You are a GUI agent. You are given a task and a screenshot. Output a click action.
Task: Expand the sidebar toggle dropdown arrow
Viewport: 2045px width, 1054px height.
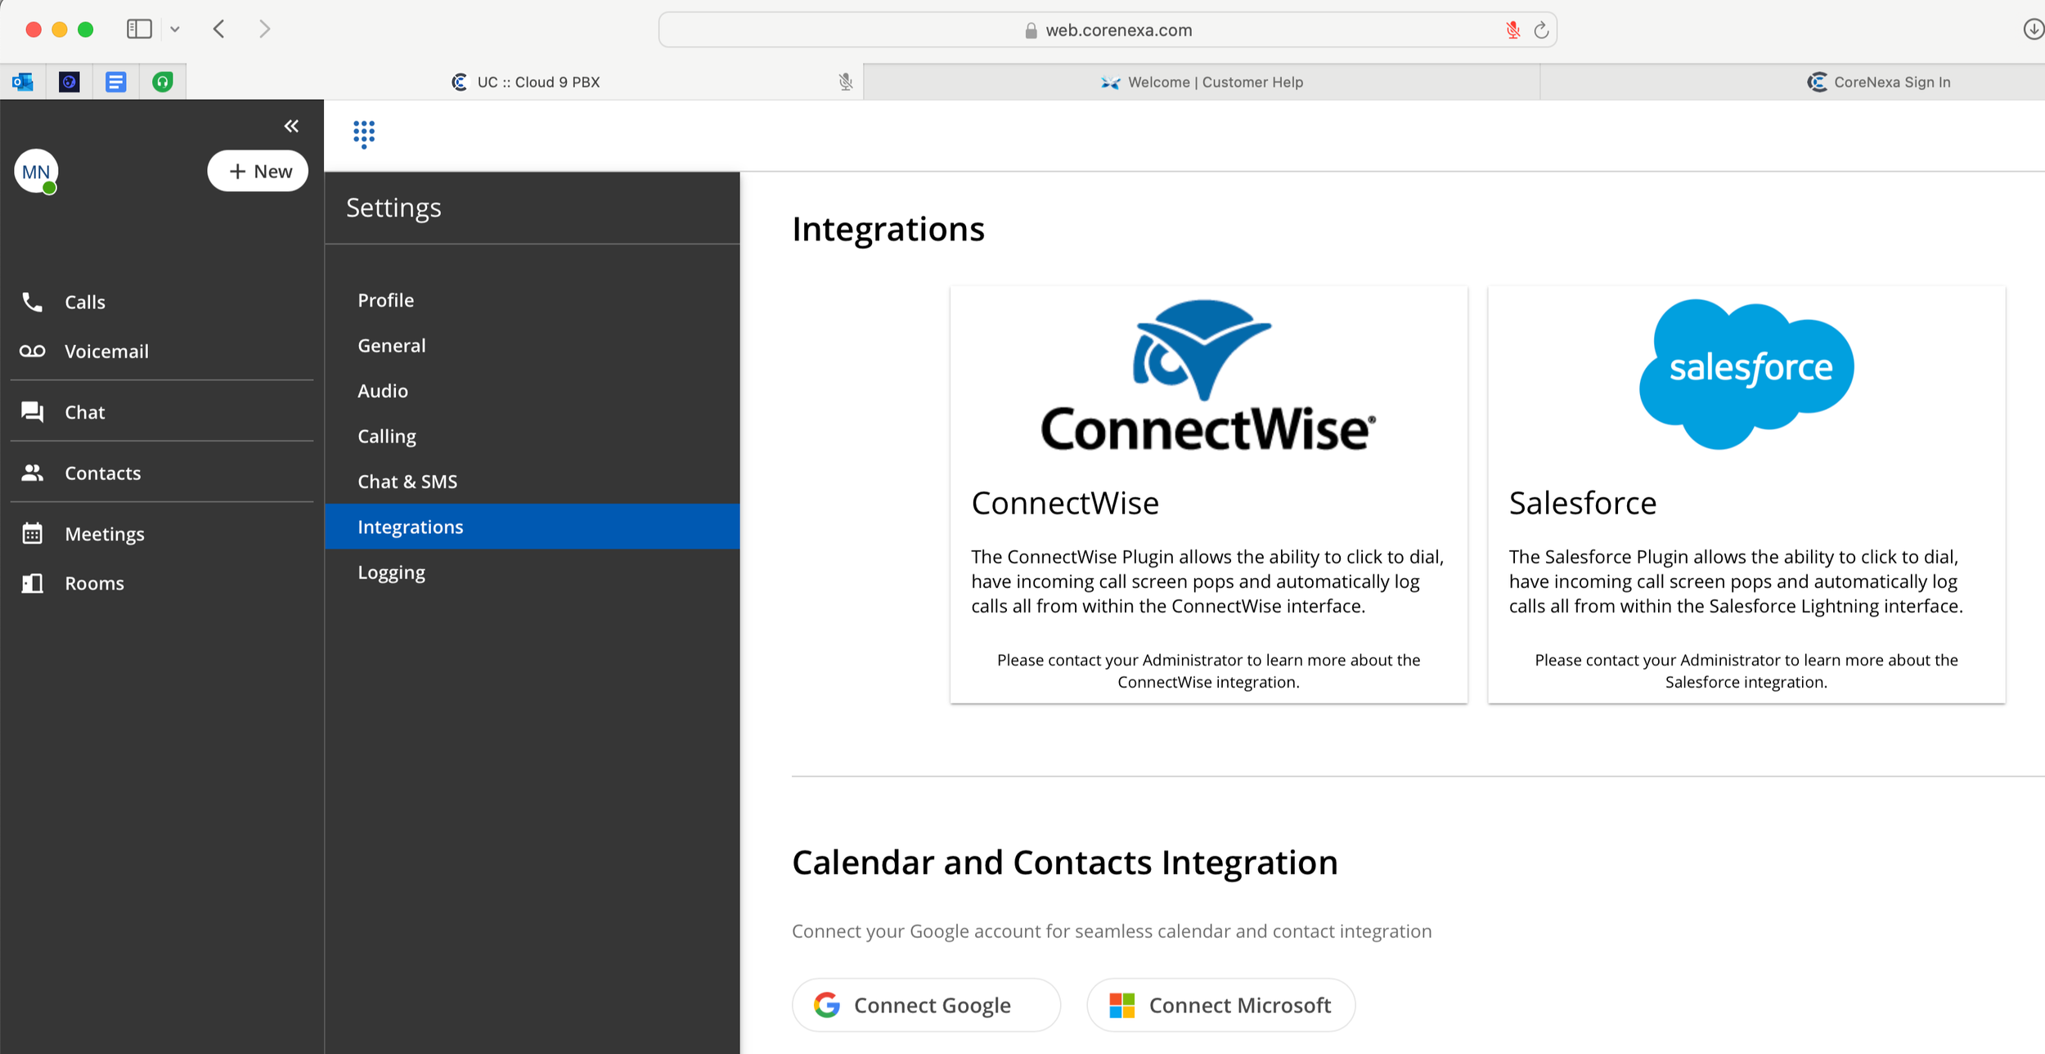tap(175, 30)
